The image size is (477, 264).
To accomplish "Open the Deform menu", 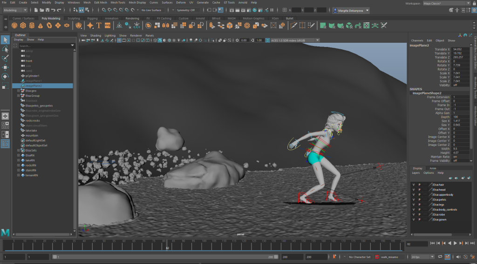I will 181,2.
